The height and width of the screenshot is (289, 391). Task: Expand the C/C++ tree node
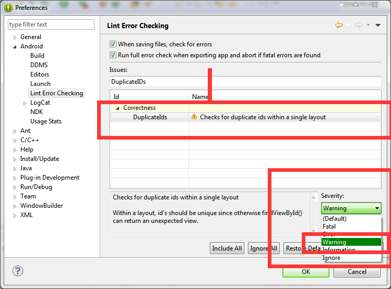click(x=15, y=141)
